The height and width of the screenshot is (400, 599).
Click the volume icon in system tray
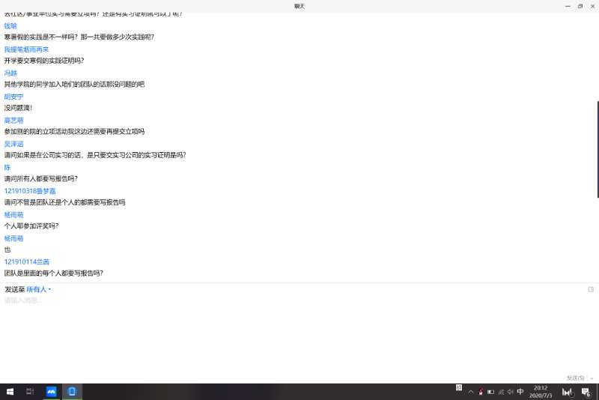click(510, 392)
